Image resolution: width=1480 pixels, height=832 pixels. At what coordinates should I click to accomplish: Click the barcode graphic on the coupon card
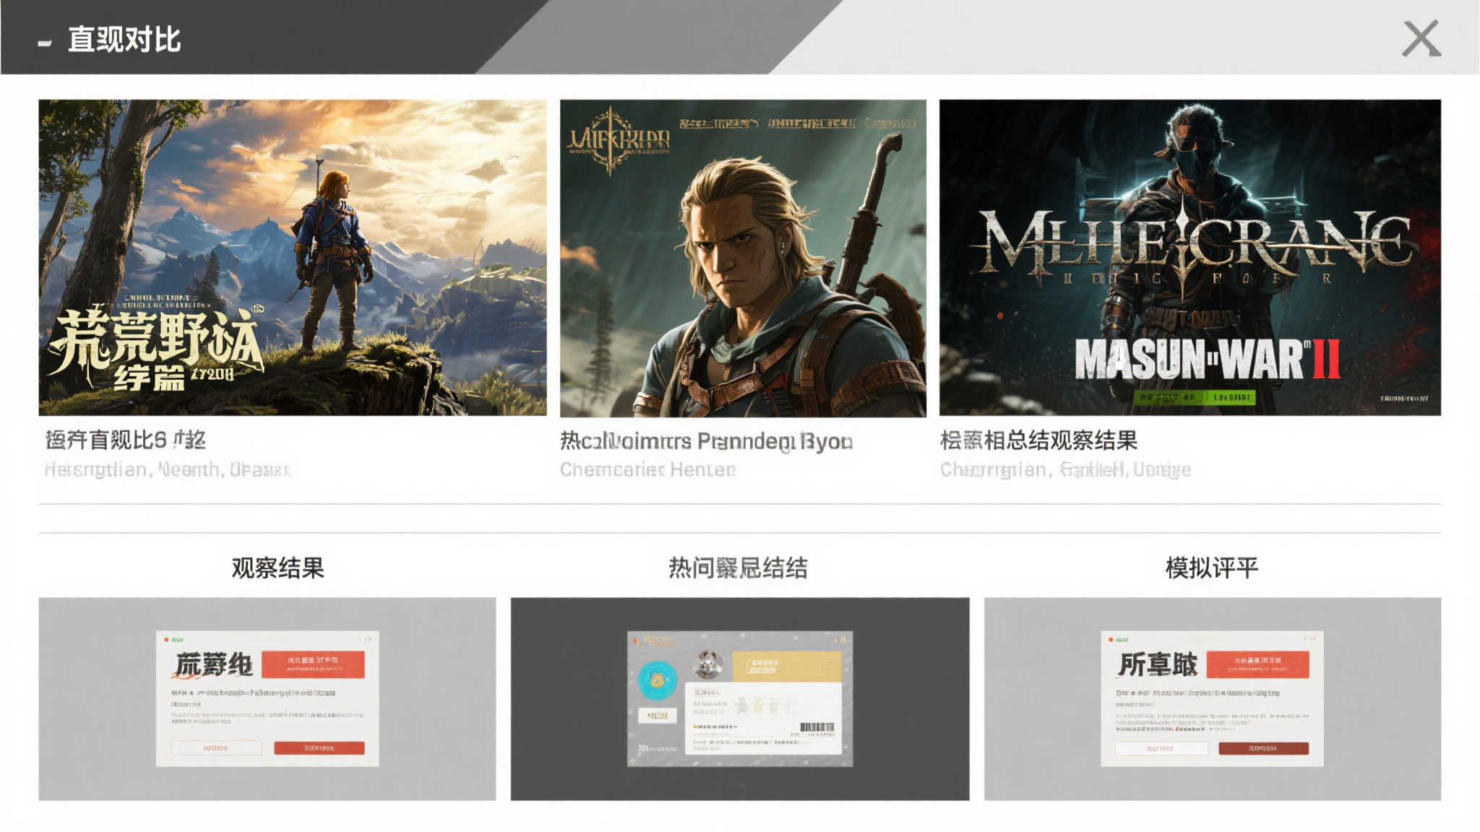[x=818, y=727]
